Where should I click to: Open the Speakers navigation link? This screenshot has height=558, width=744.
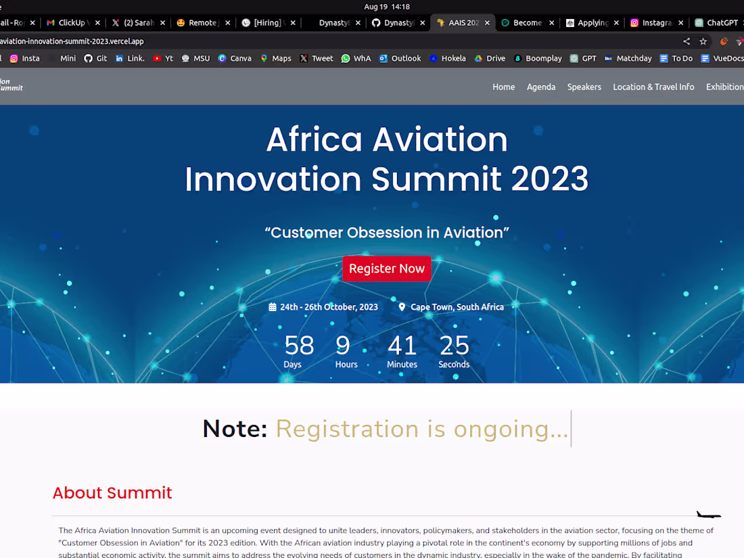coord(584,87)
